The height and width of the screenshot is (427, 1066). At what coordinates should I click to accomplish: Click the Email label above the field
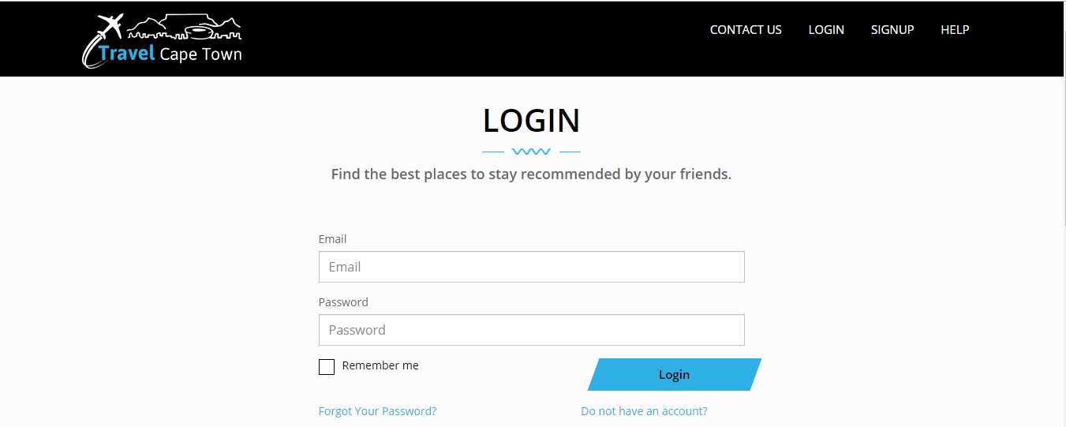coord(332,239)
